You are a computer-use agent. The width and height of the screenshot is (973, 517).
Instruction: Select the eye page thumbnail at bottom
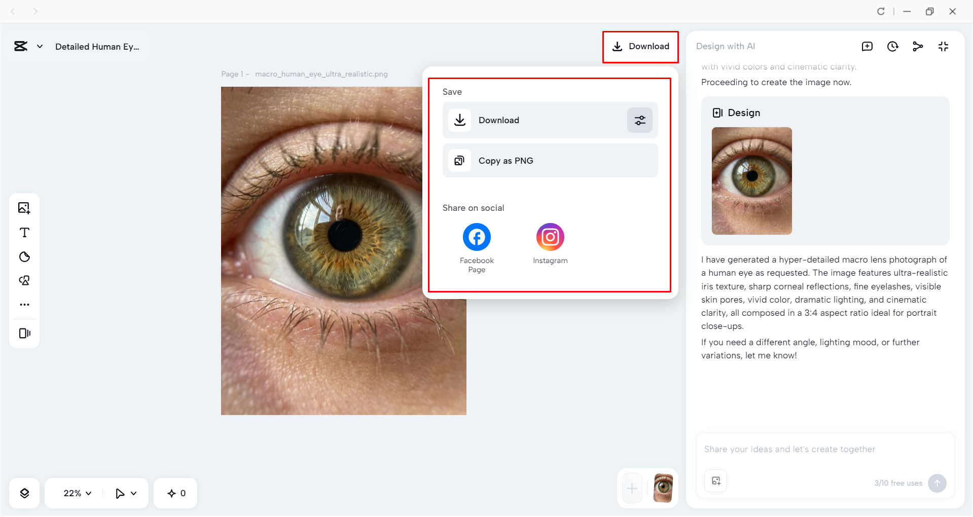663,488
